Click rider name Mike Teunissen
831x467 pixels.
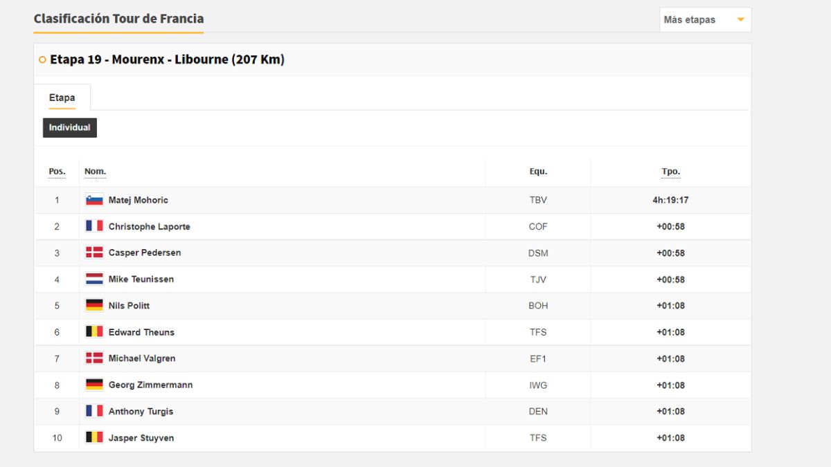(141, 280)
